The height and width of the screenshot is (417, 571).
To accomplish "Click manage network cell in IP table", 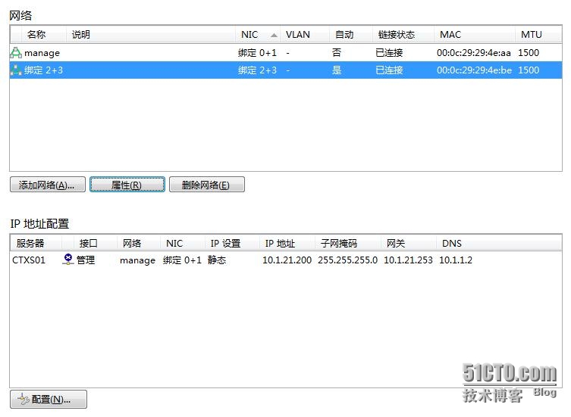I will 137,260.
